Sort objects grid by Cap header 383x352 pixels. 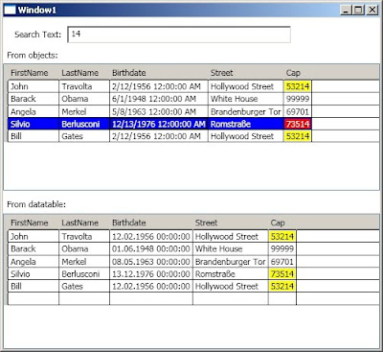pos(298,73)
